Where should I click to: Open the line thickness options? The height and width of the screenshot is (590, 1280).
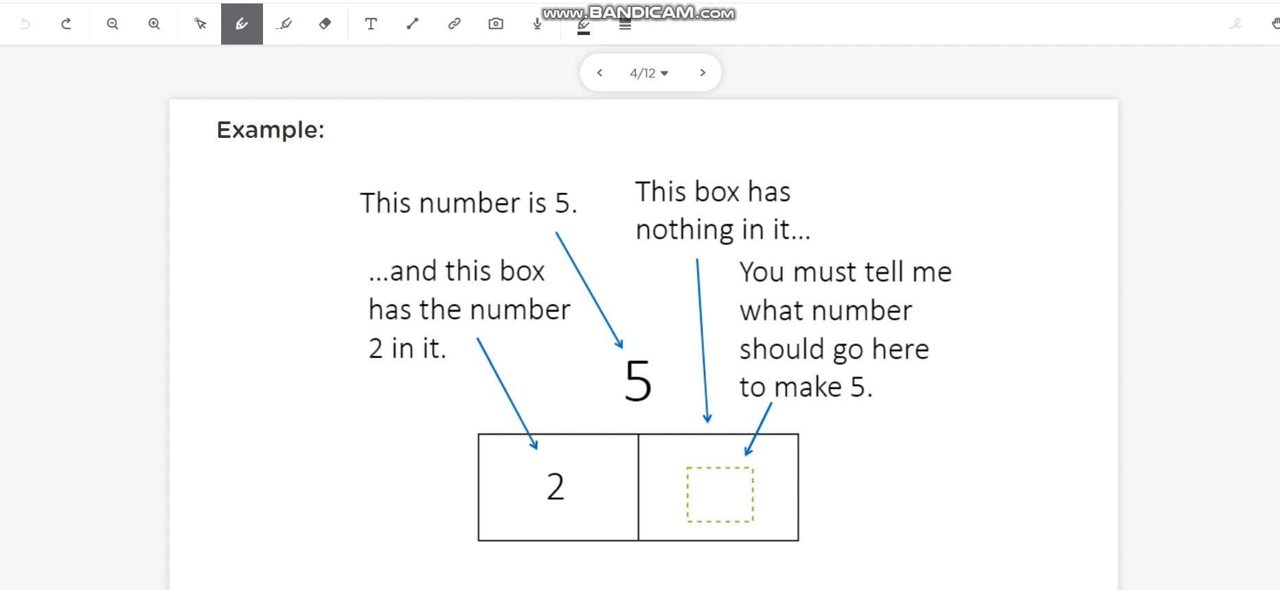tap(625, 25)
